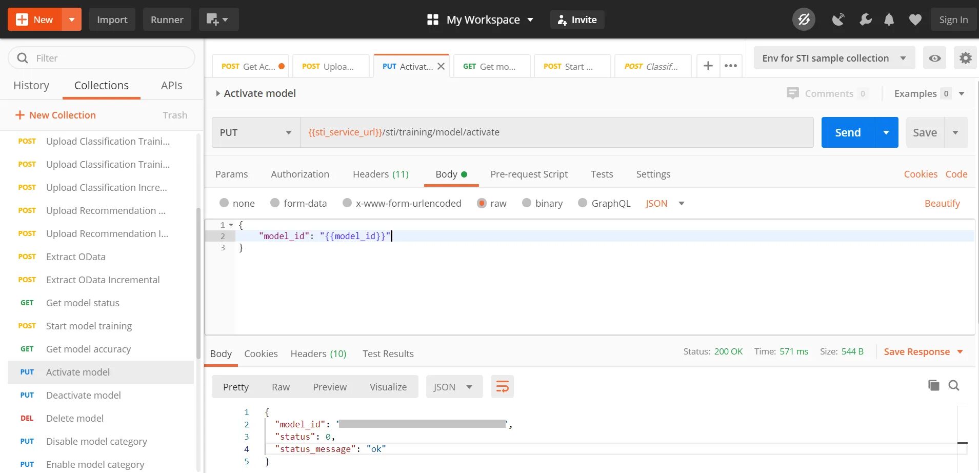
Task: Choose the GraphQL body radio button
Action: [583, 203]
